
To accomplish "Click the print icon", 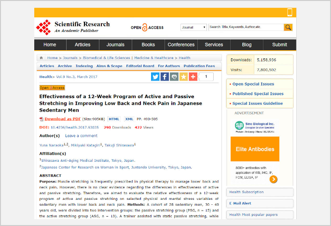I will 174,77.
